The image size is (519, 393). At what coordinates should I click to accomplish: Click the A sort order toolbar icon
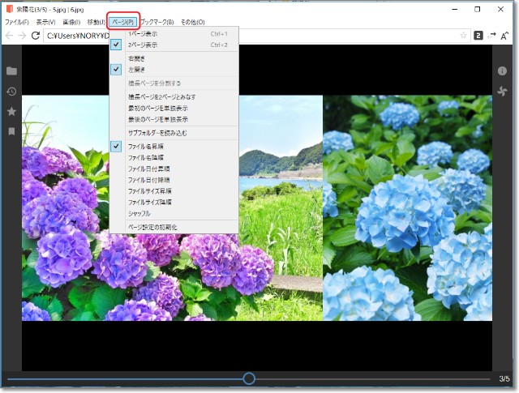click(x=504, y=36)
